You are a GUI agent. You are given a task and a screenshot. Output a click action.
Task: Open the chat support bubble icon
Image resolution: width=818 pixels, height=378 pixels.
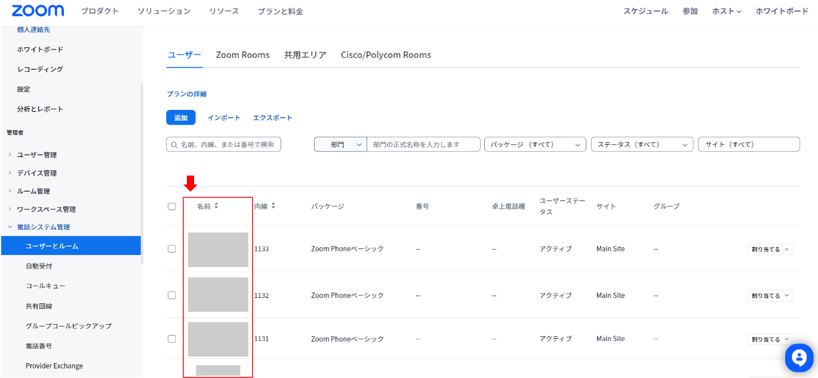click(x=799, y=358)
